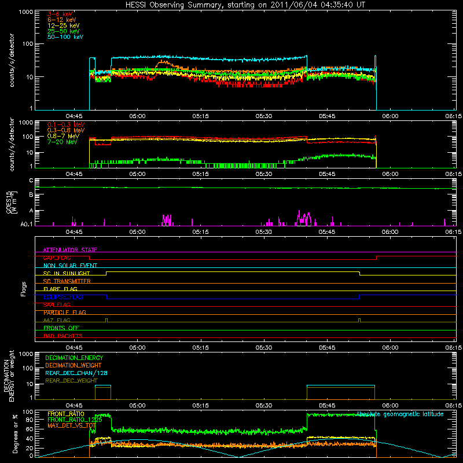Click the 05:45 time label under the decimation panel
Image resolution: width=463 pixels, height=463 pixels.
(327, 406)
